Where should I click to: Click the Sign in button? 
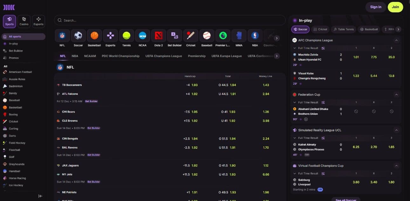(x=376, y=7)
